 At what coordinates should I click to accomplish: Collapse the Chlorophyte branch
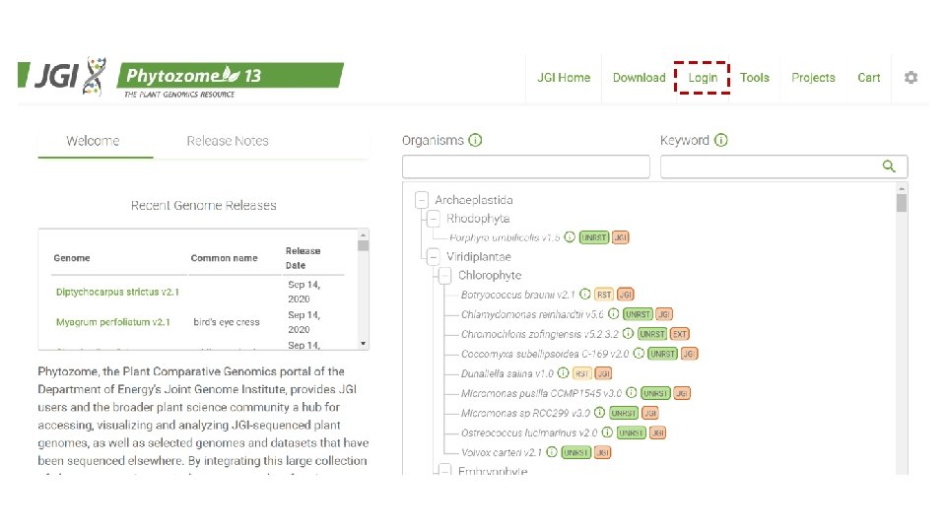(444, 276)
